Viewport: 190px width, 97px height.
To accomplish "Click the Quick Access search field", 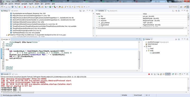I will tap(173, 7).
